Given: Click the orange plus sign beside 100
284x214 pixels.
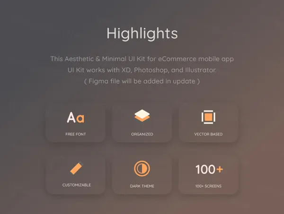Looking at the screenshot, I should [x=220, y=169].
